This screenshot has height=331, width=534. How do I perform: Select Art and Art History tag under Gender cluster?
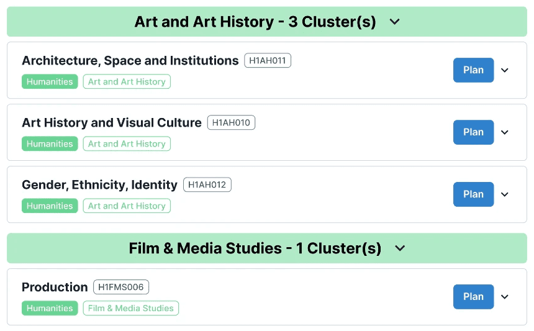[127, 206]
